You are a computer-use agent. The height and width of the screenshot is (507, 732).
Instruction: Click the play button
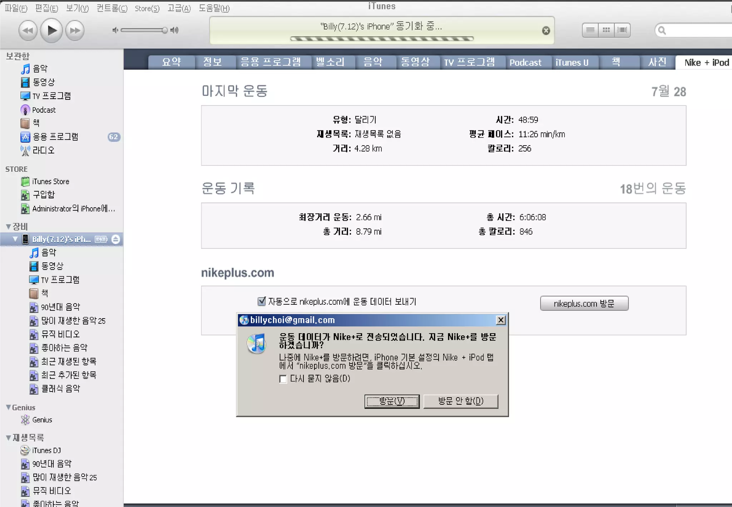click(51, 30)
